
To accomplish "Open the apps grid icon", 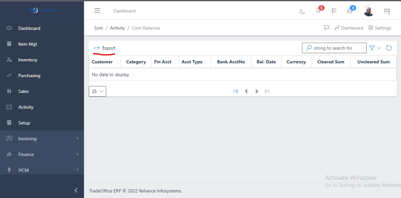I will [387, 11].
